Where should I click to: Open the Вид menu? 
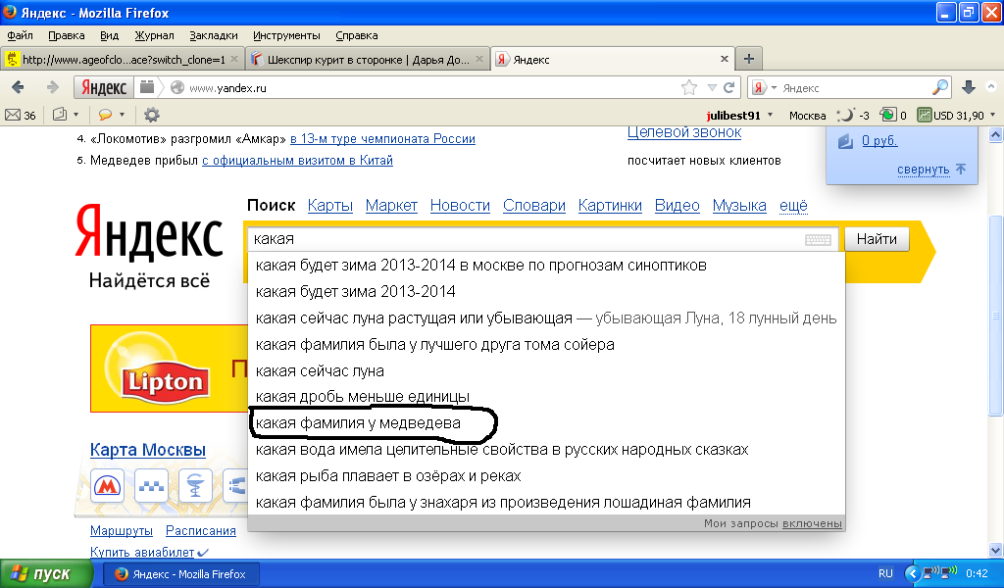click(x=110, y=35)
